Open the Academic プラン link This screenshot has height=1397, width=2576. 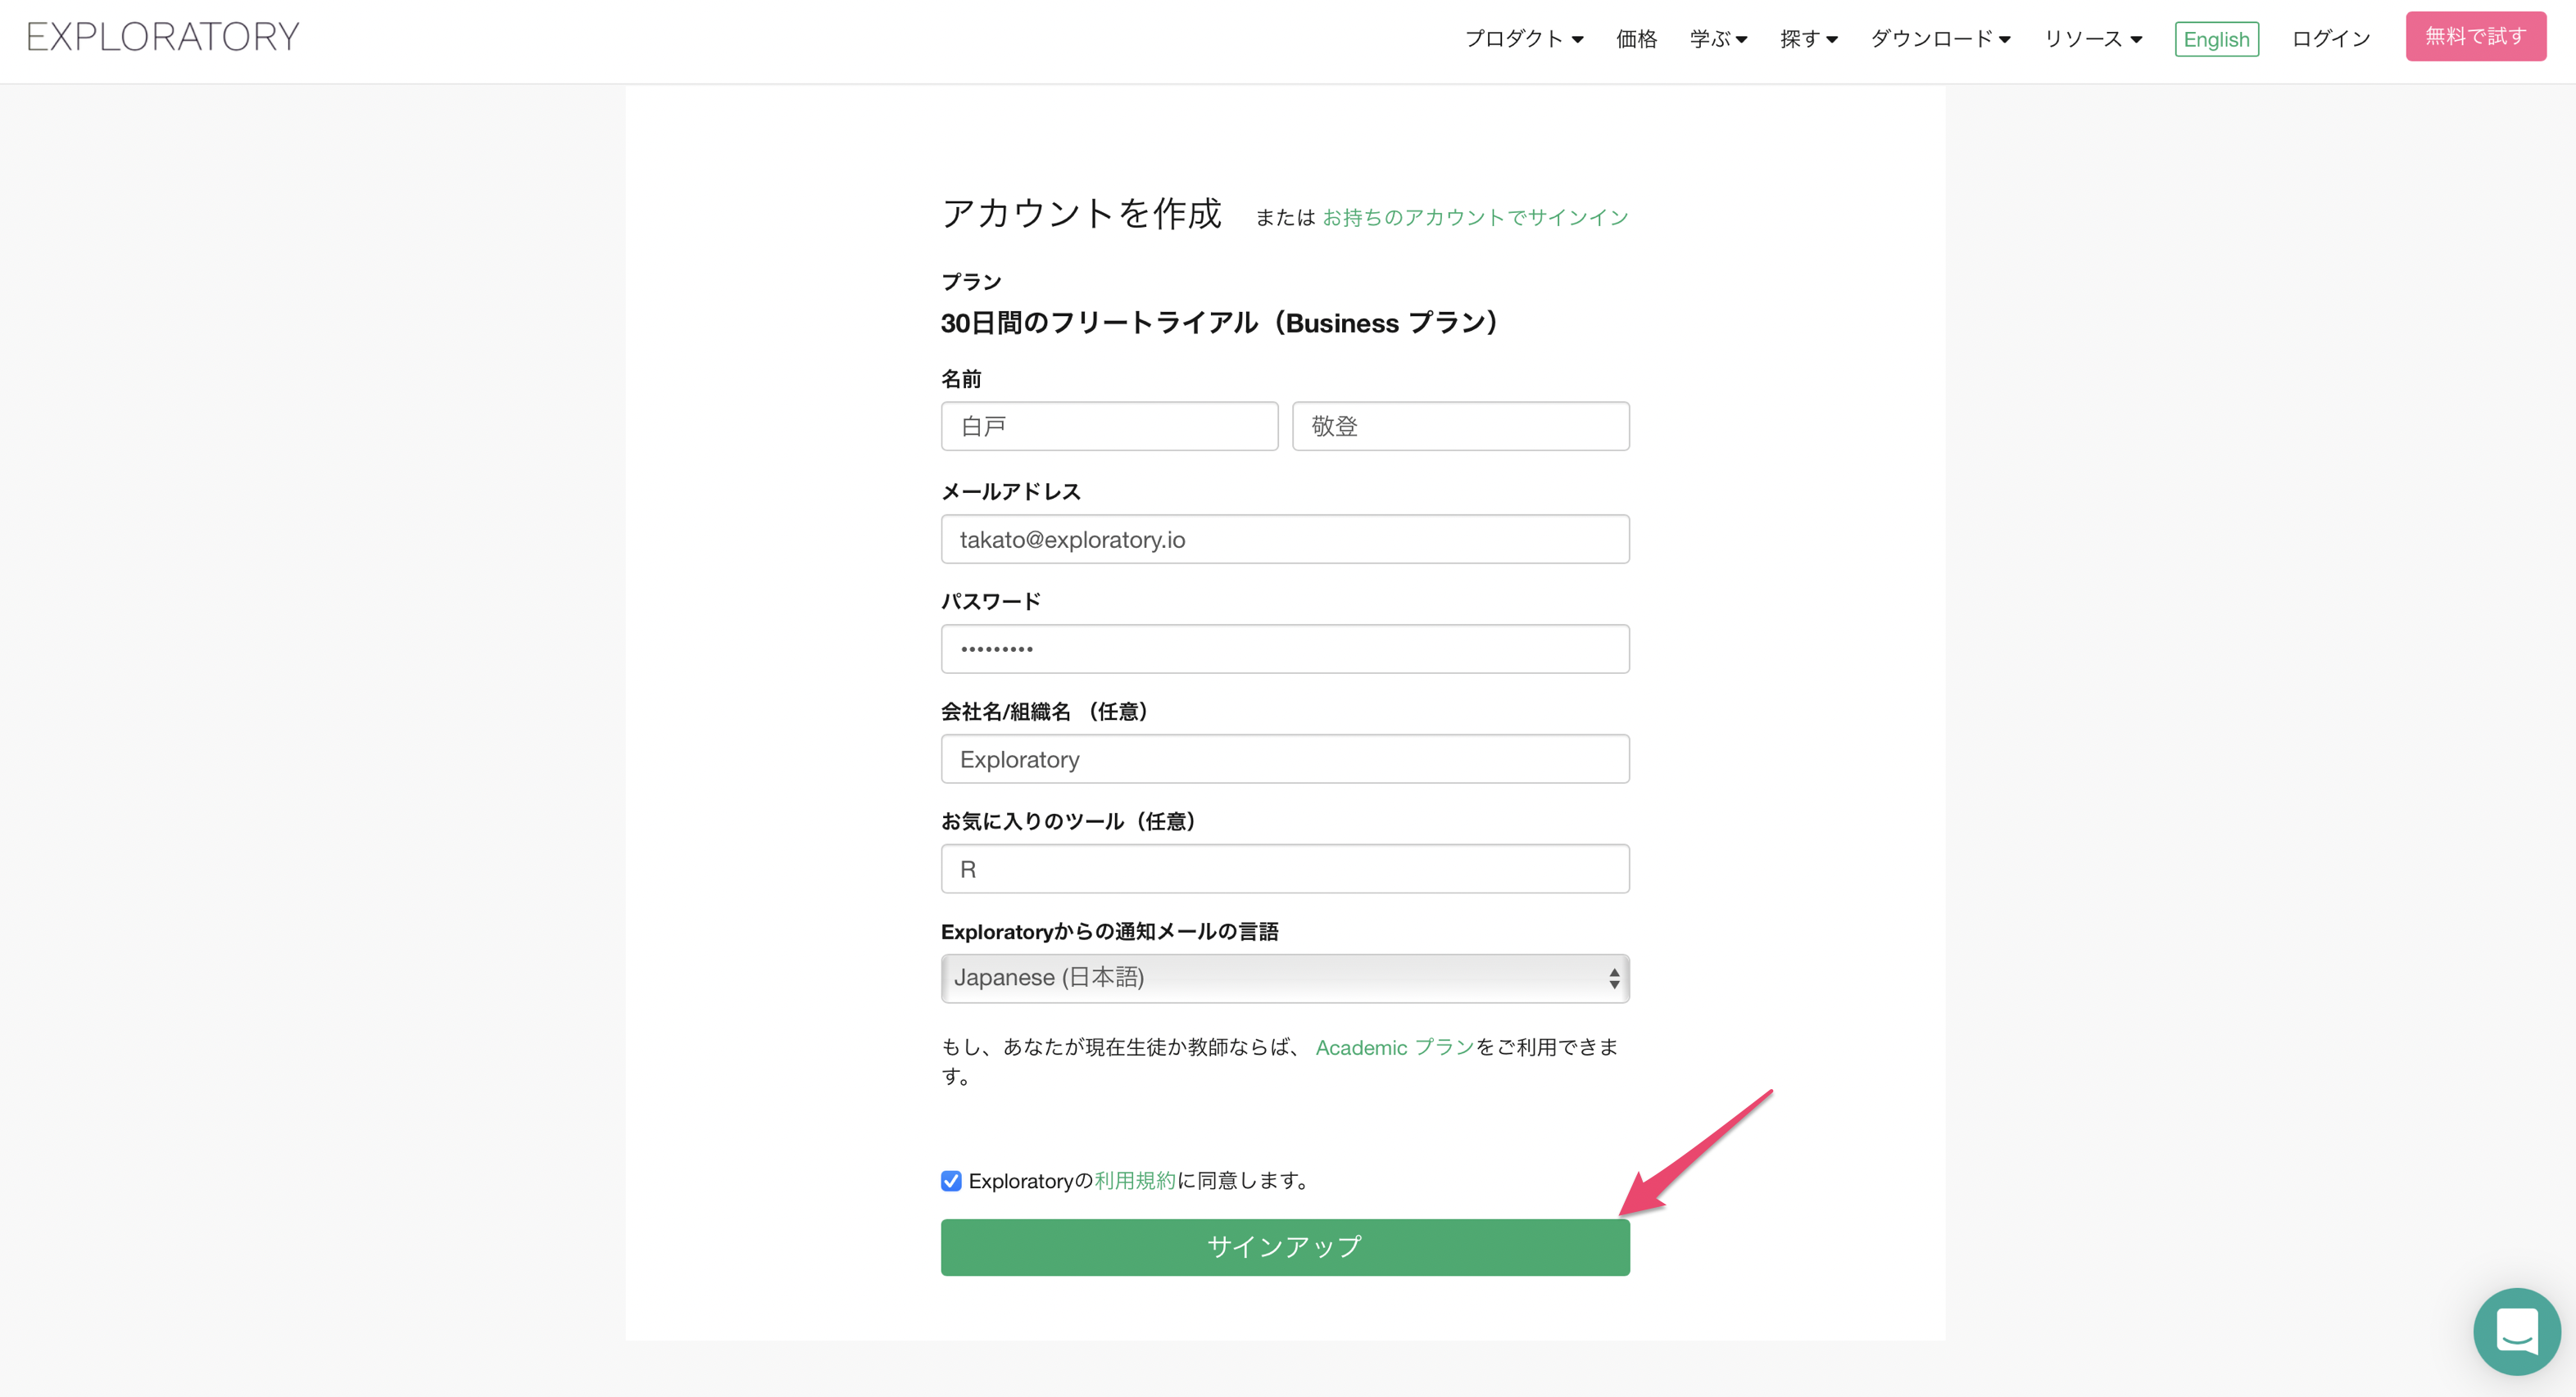point(1395,1047)
